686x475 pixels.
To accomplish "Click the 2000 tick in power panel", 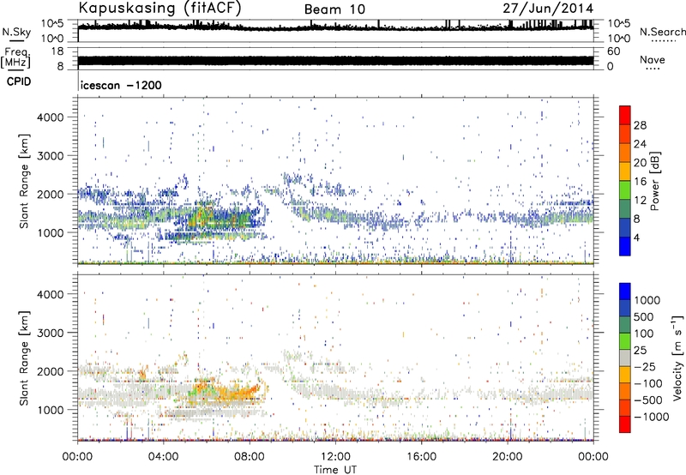I will pyautogui.click(x=51, y=194).
